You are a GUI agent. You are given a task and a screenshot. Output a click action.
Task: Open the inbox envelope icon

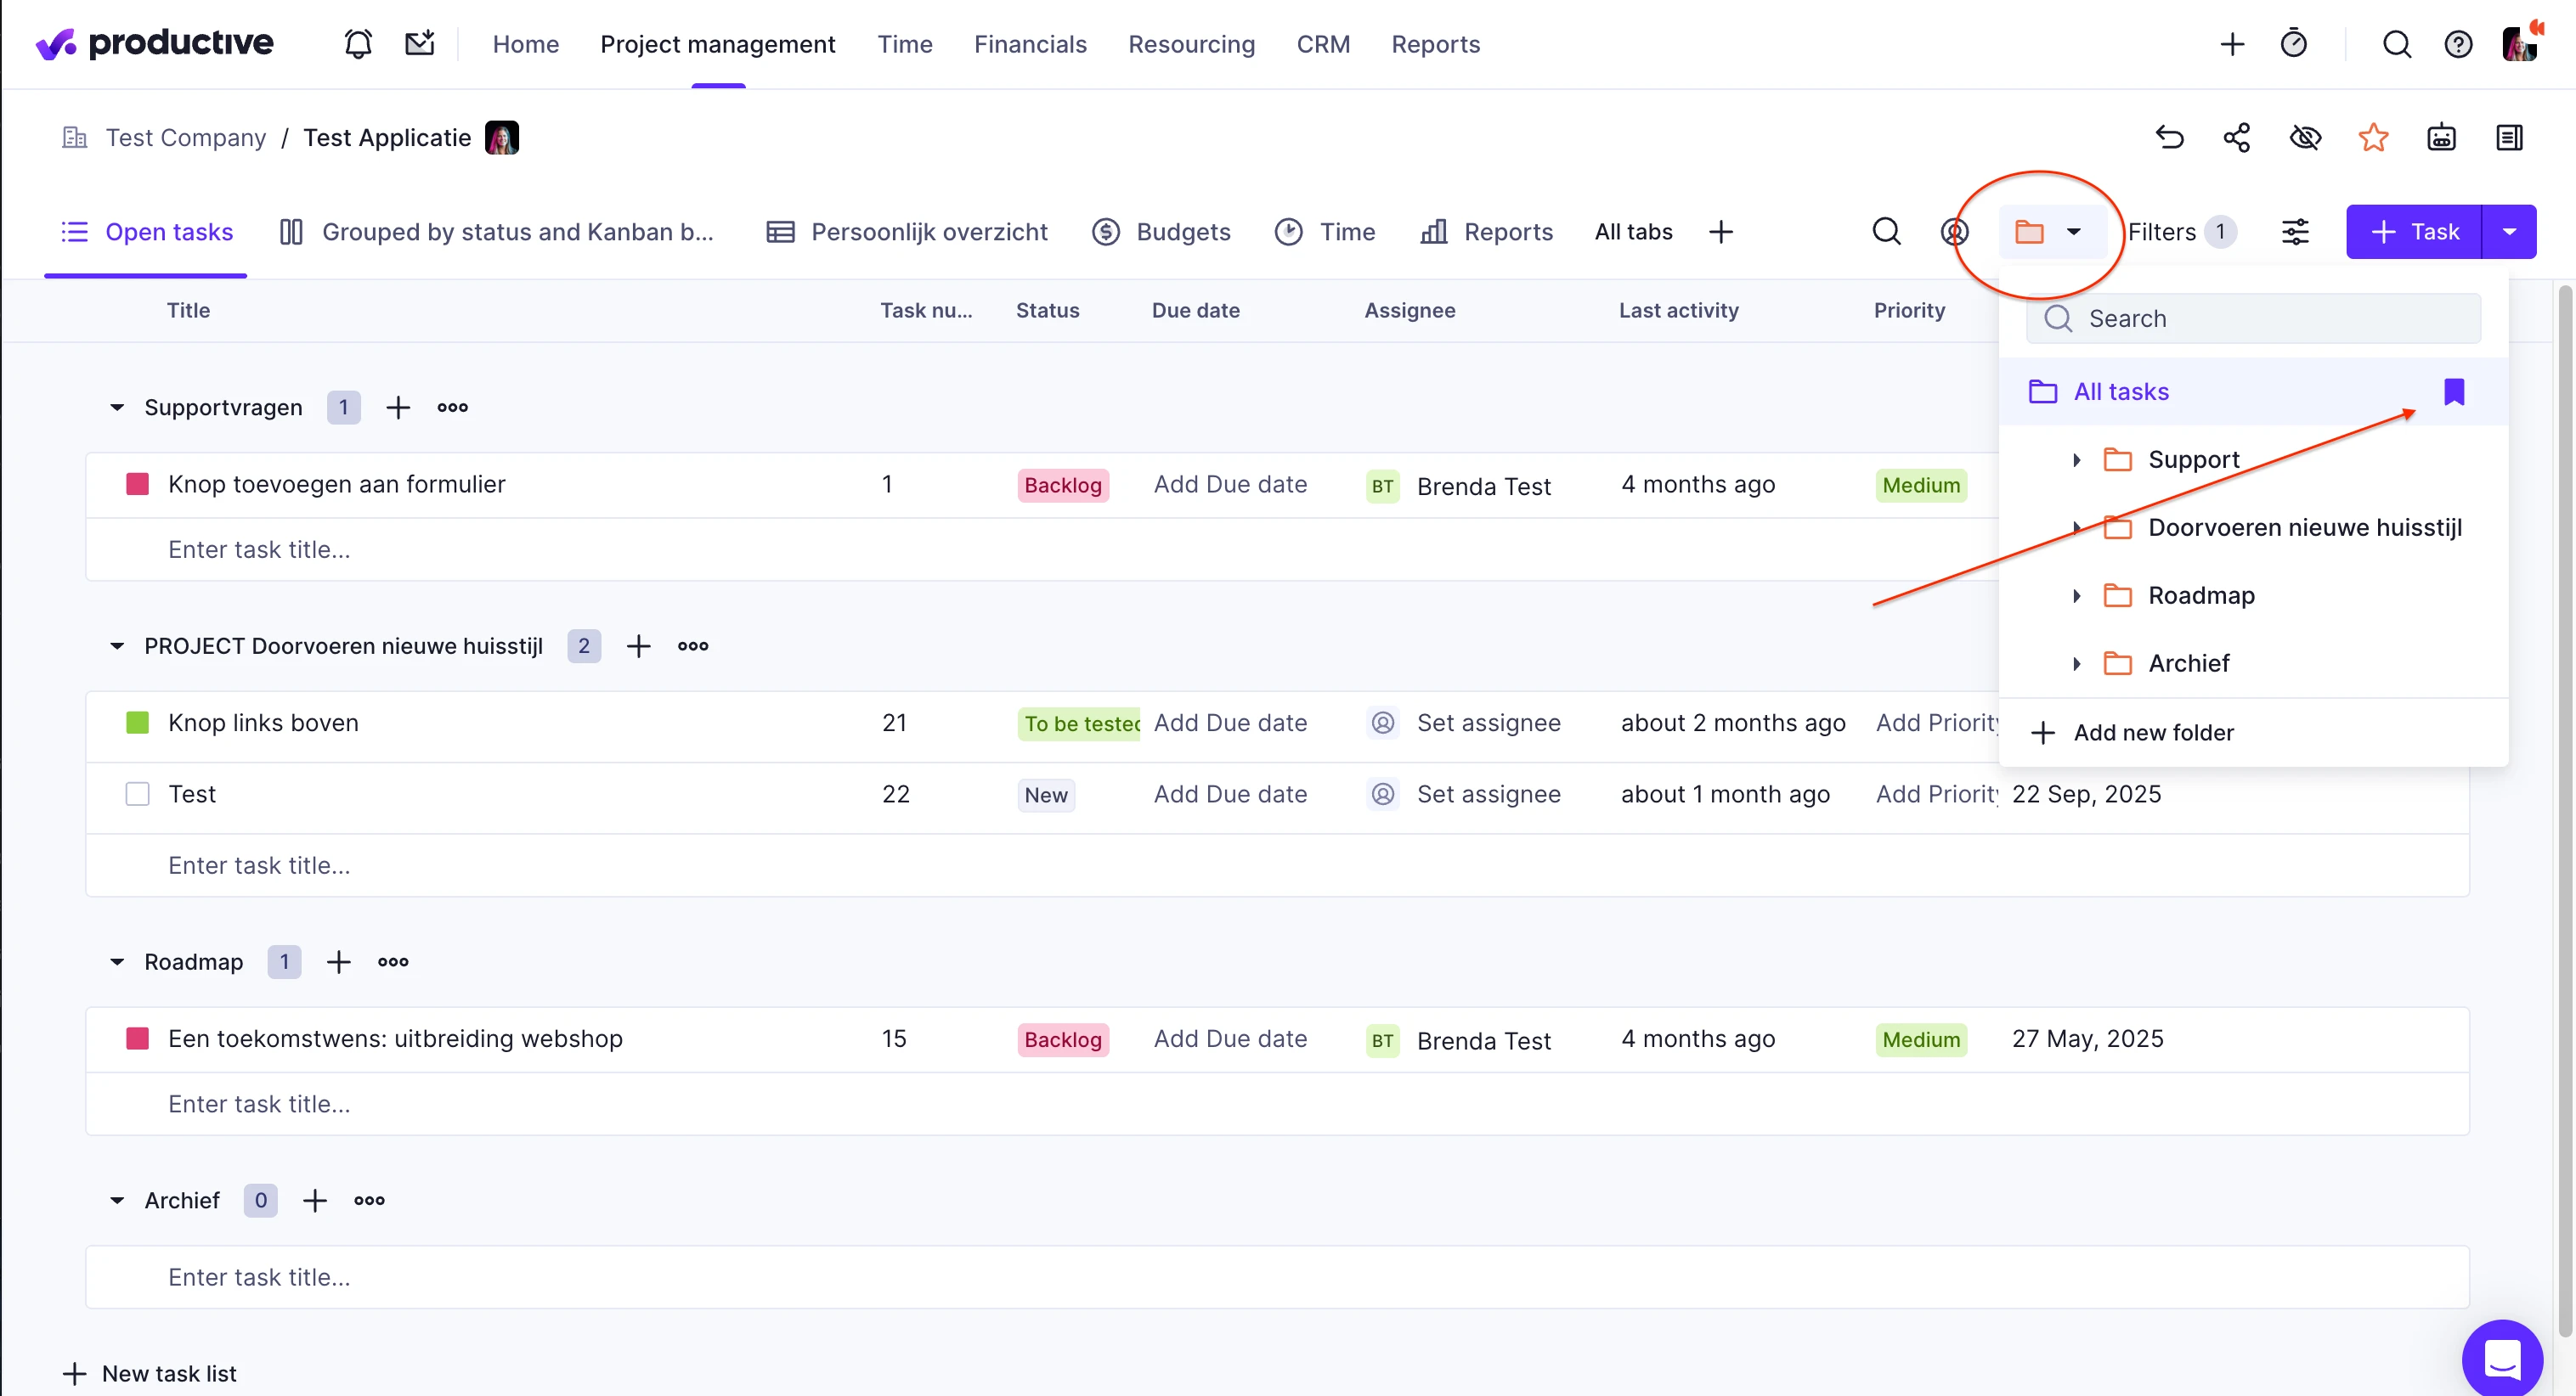pyautogui.click(x=419, y=44)
